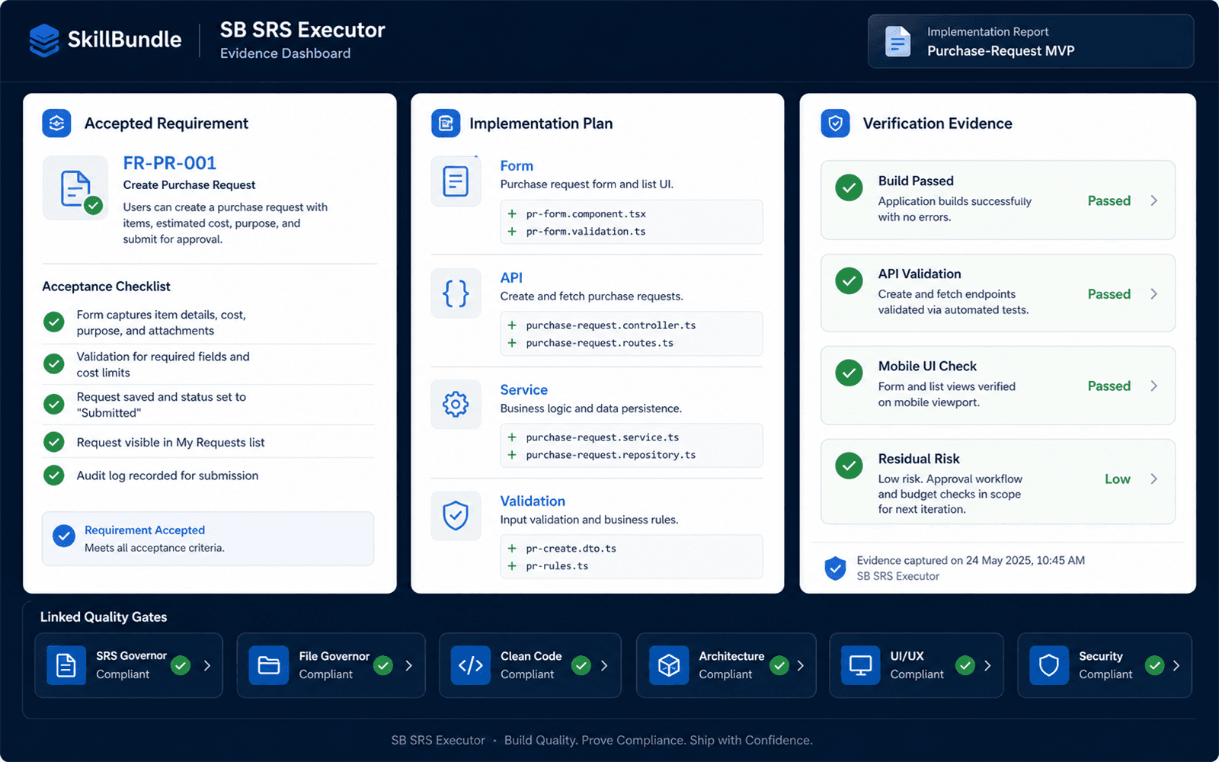Select the pr-create.dto.ts file
Viewport: 1219px width, 762px height.
coord(571,549)
